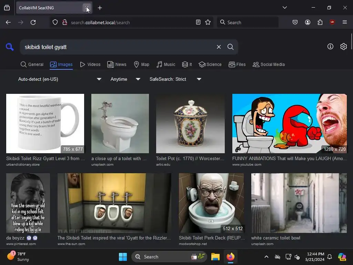353x265 pixels.
Task: Open the Copilot preview icon
Action: click(342, 257)
